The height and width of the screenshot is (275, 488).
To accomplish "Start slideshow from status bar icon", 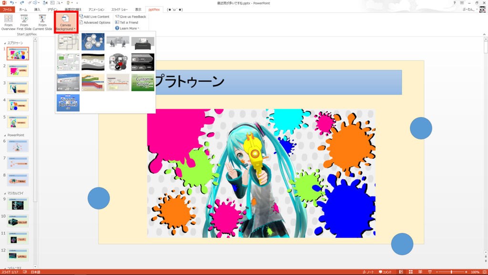I will point(430,272).
